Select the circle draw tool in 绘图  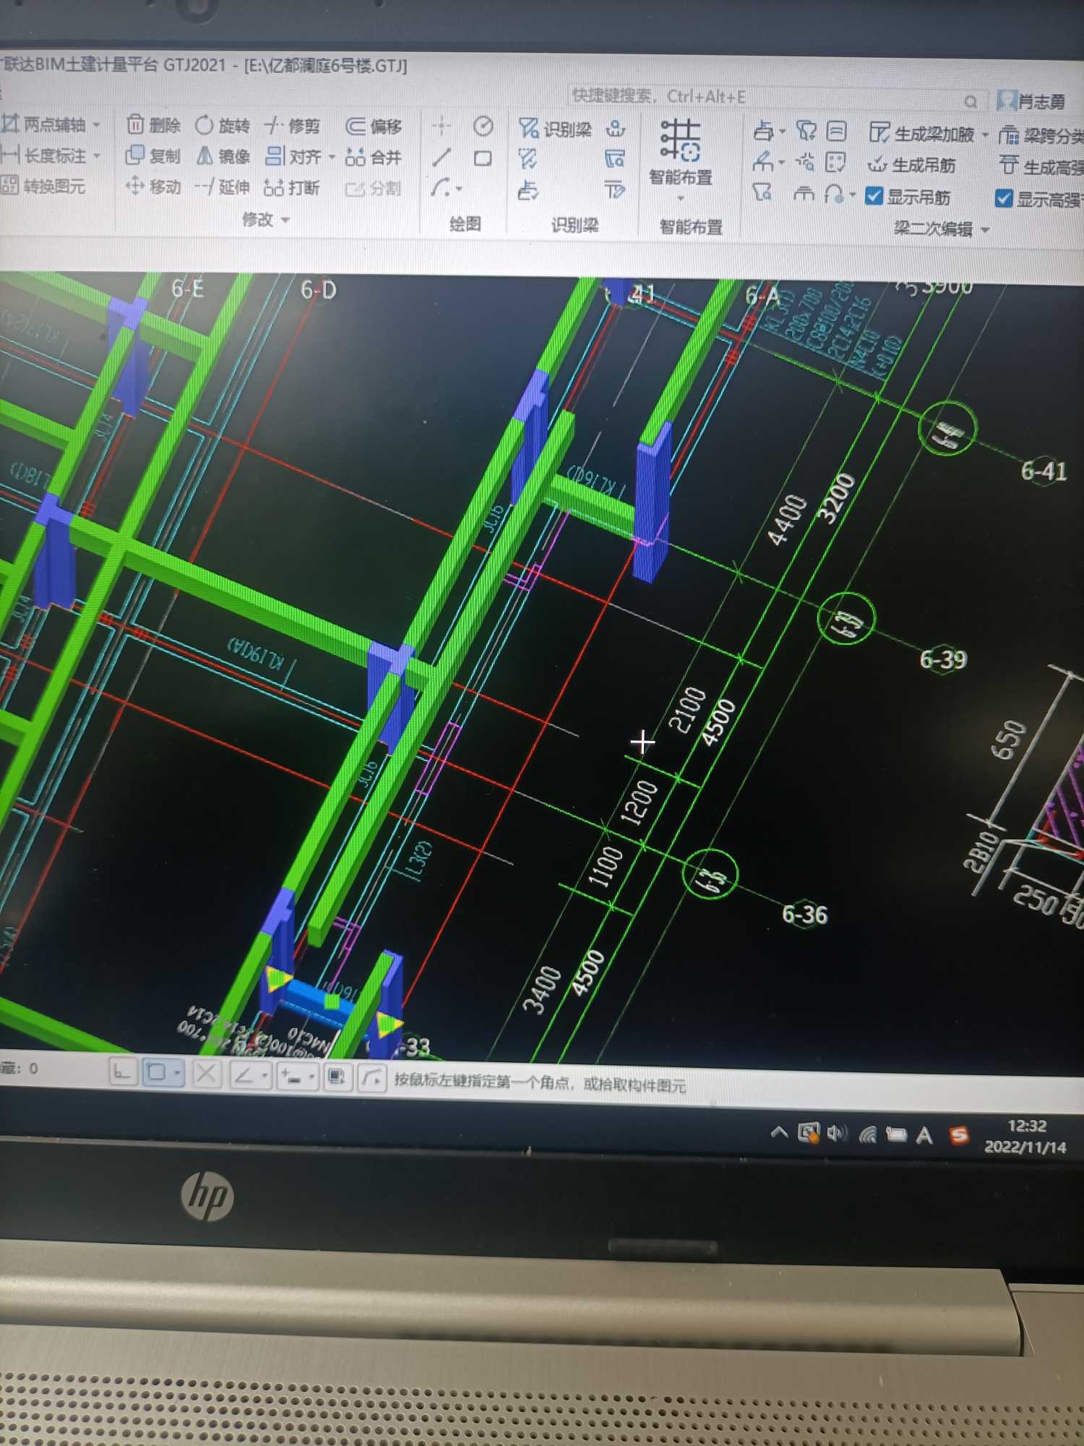point(483,127)
